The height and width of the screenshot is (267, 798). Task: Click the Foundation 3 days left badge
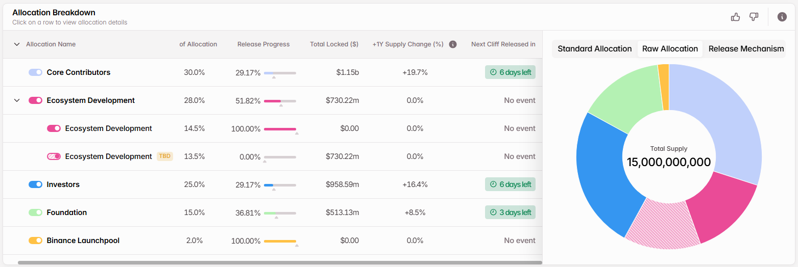pyautogui.click(x=511, y=212)
